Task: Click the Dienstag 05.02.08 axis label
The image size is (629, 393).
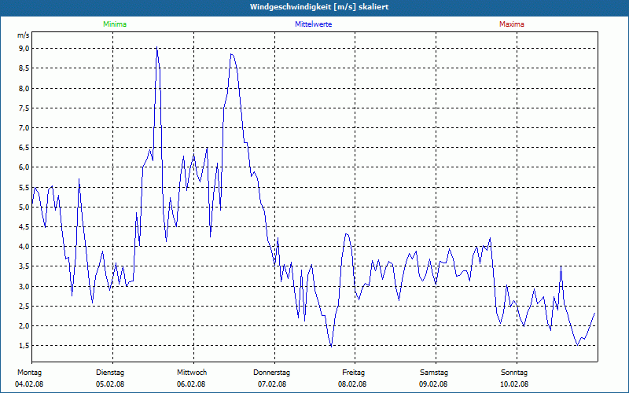Action: [110, 378]
